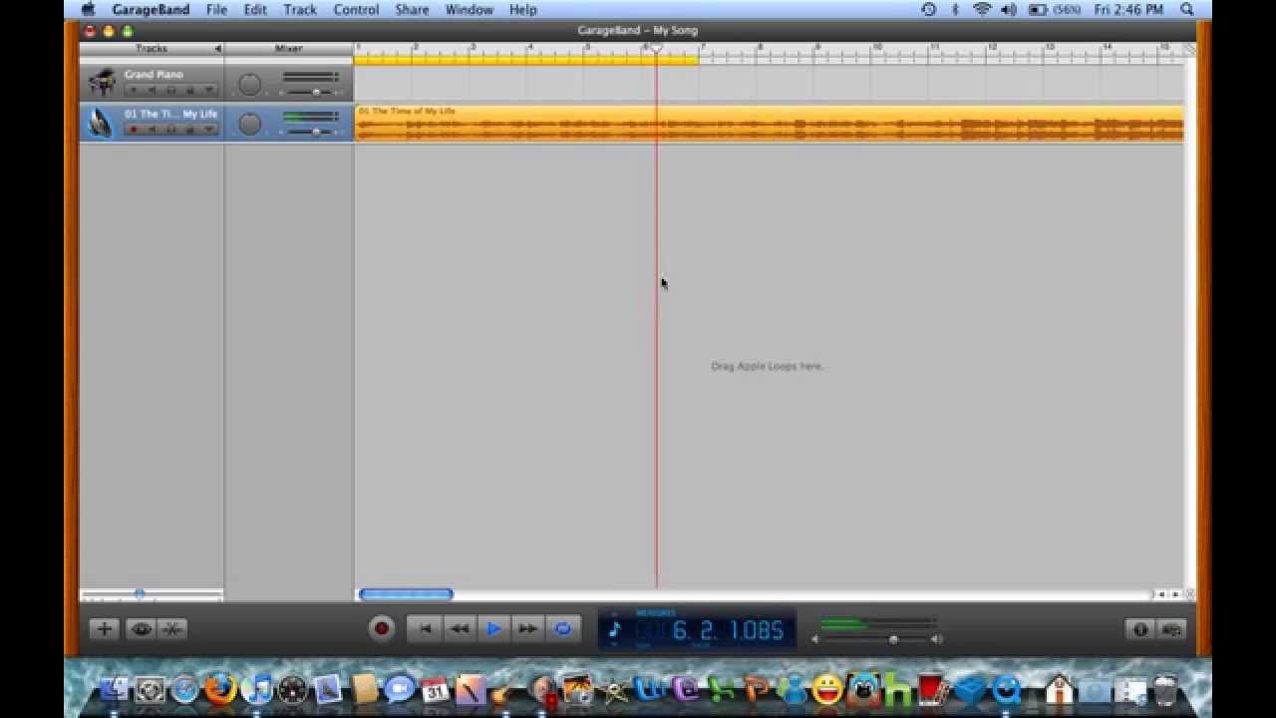The image size is (1276, 718).
Task: Open the Share menu
Action: pos(412,10)
